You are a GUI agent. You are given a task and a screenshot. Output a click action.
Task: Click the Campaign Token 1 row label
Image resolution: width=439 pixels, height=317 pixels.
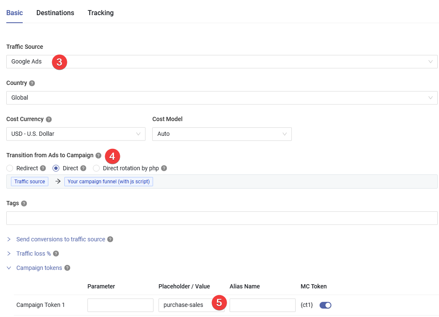pyautogui.click(x=41, y=305)
